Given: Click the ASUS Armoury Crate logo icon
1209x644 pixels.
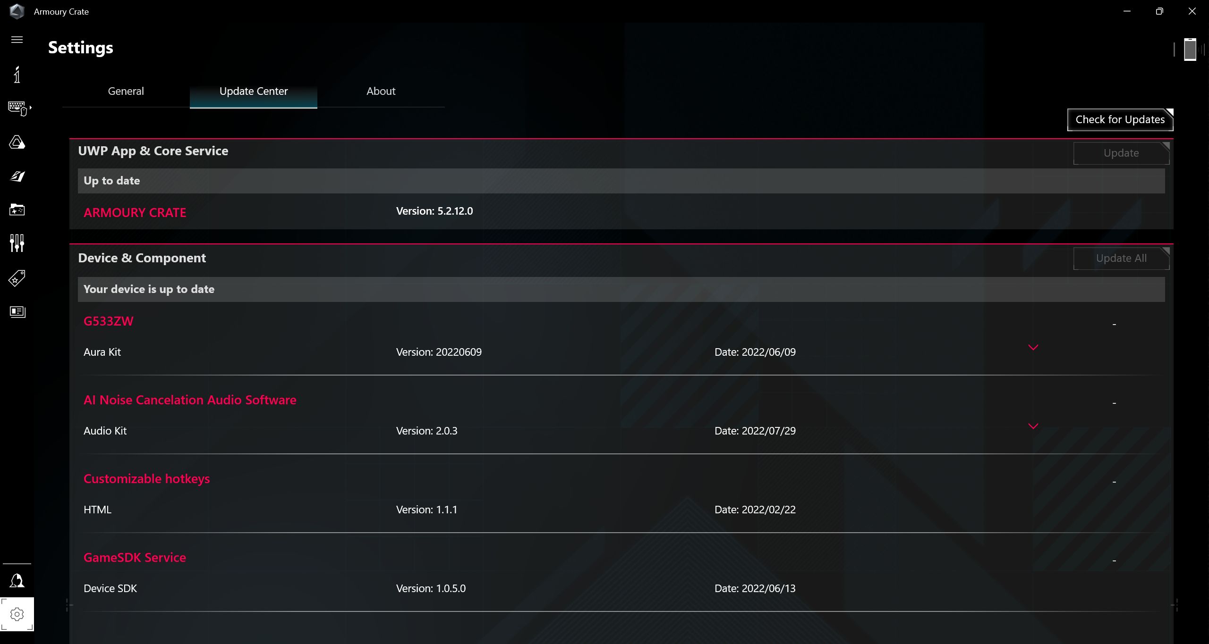Looking at the screenshot, I should tap(16, 10).
